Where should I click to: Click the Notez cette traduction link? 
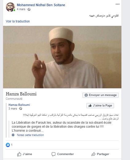point(30,135)
